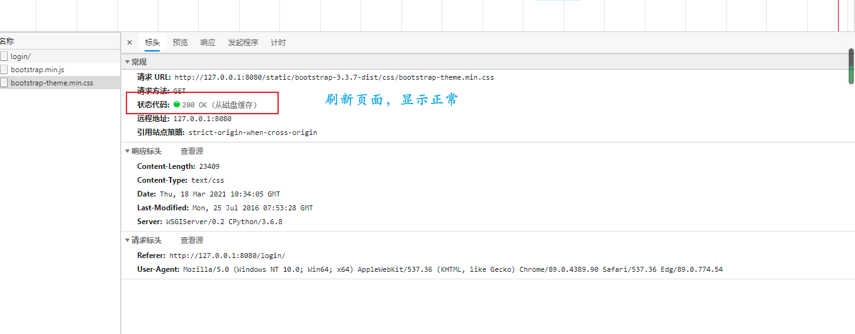Close the request details panel
Viewport: 855px width, 334px height.
click(x=130, y=43)
